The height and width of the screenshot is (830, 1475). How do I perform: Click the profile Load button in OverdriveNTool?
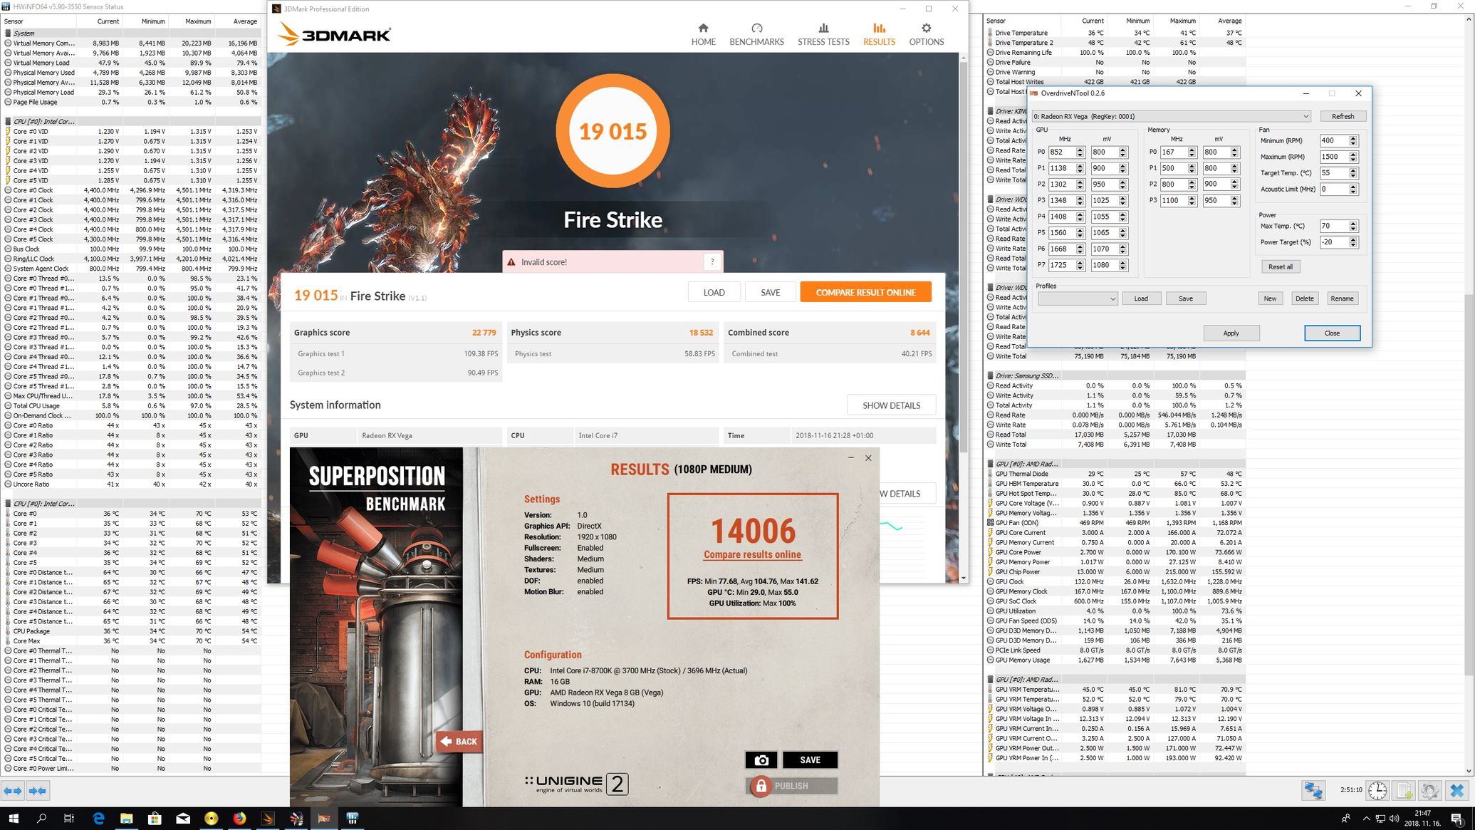[1141, 299]
